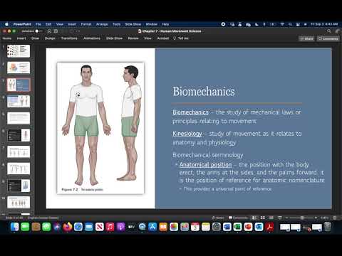
Task: Click zoom out minus in status bar
Action: [286, 218]
